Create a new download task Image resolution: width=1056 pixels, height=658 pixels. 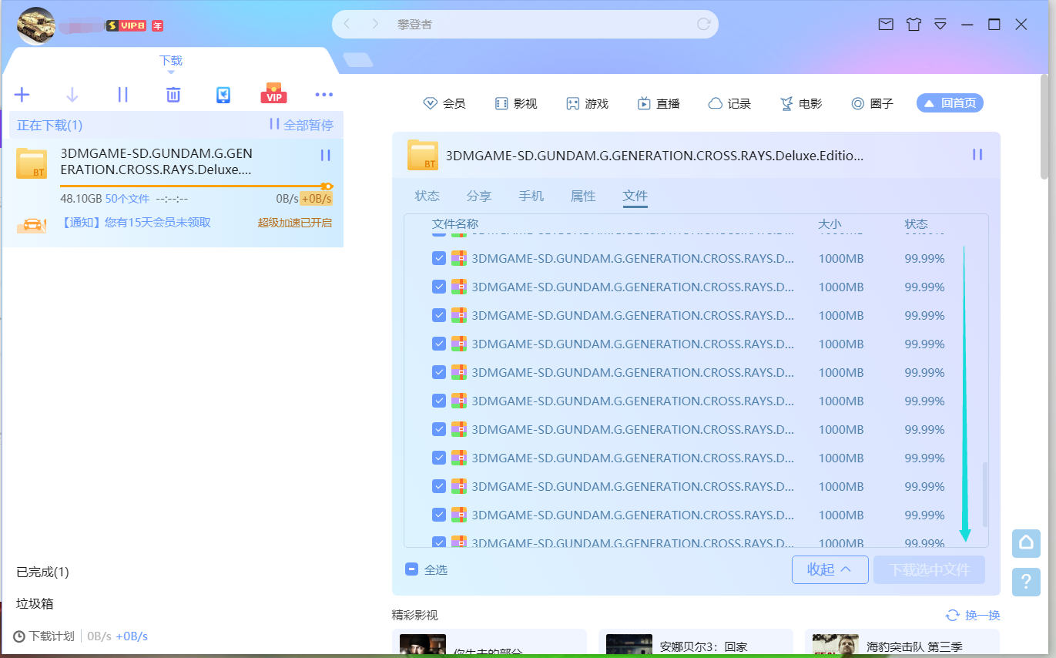tap(22, 94)
